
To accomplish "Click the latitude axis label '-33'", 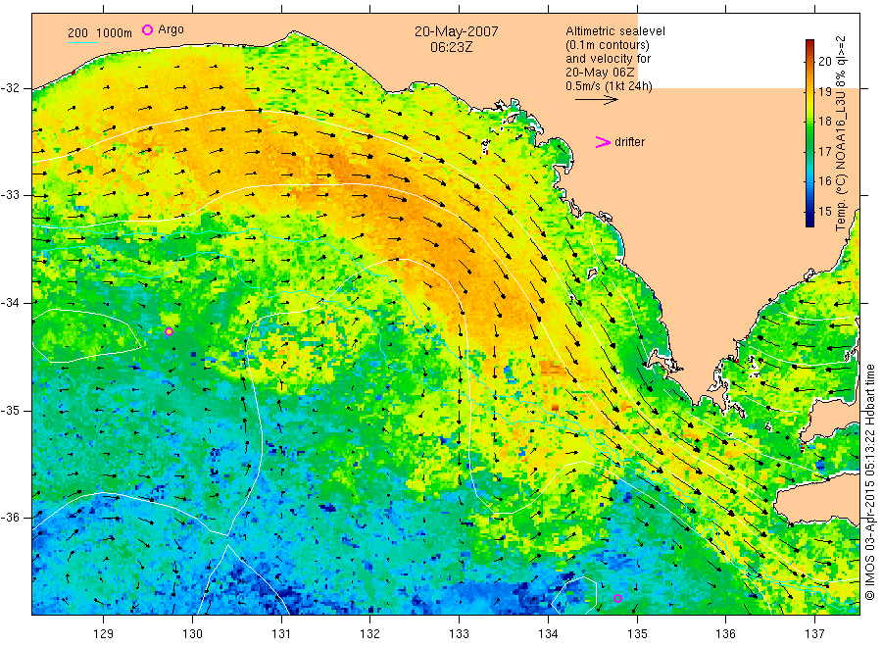I will coord(10,195).
